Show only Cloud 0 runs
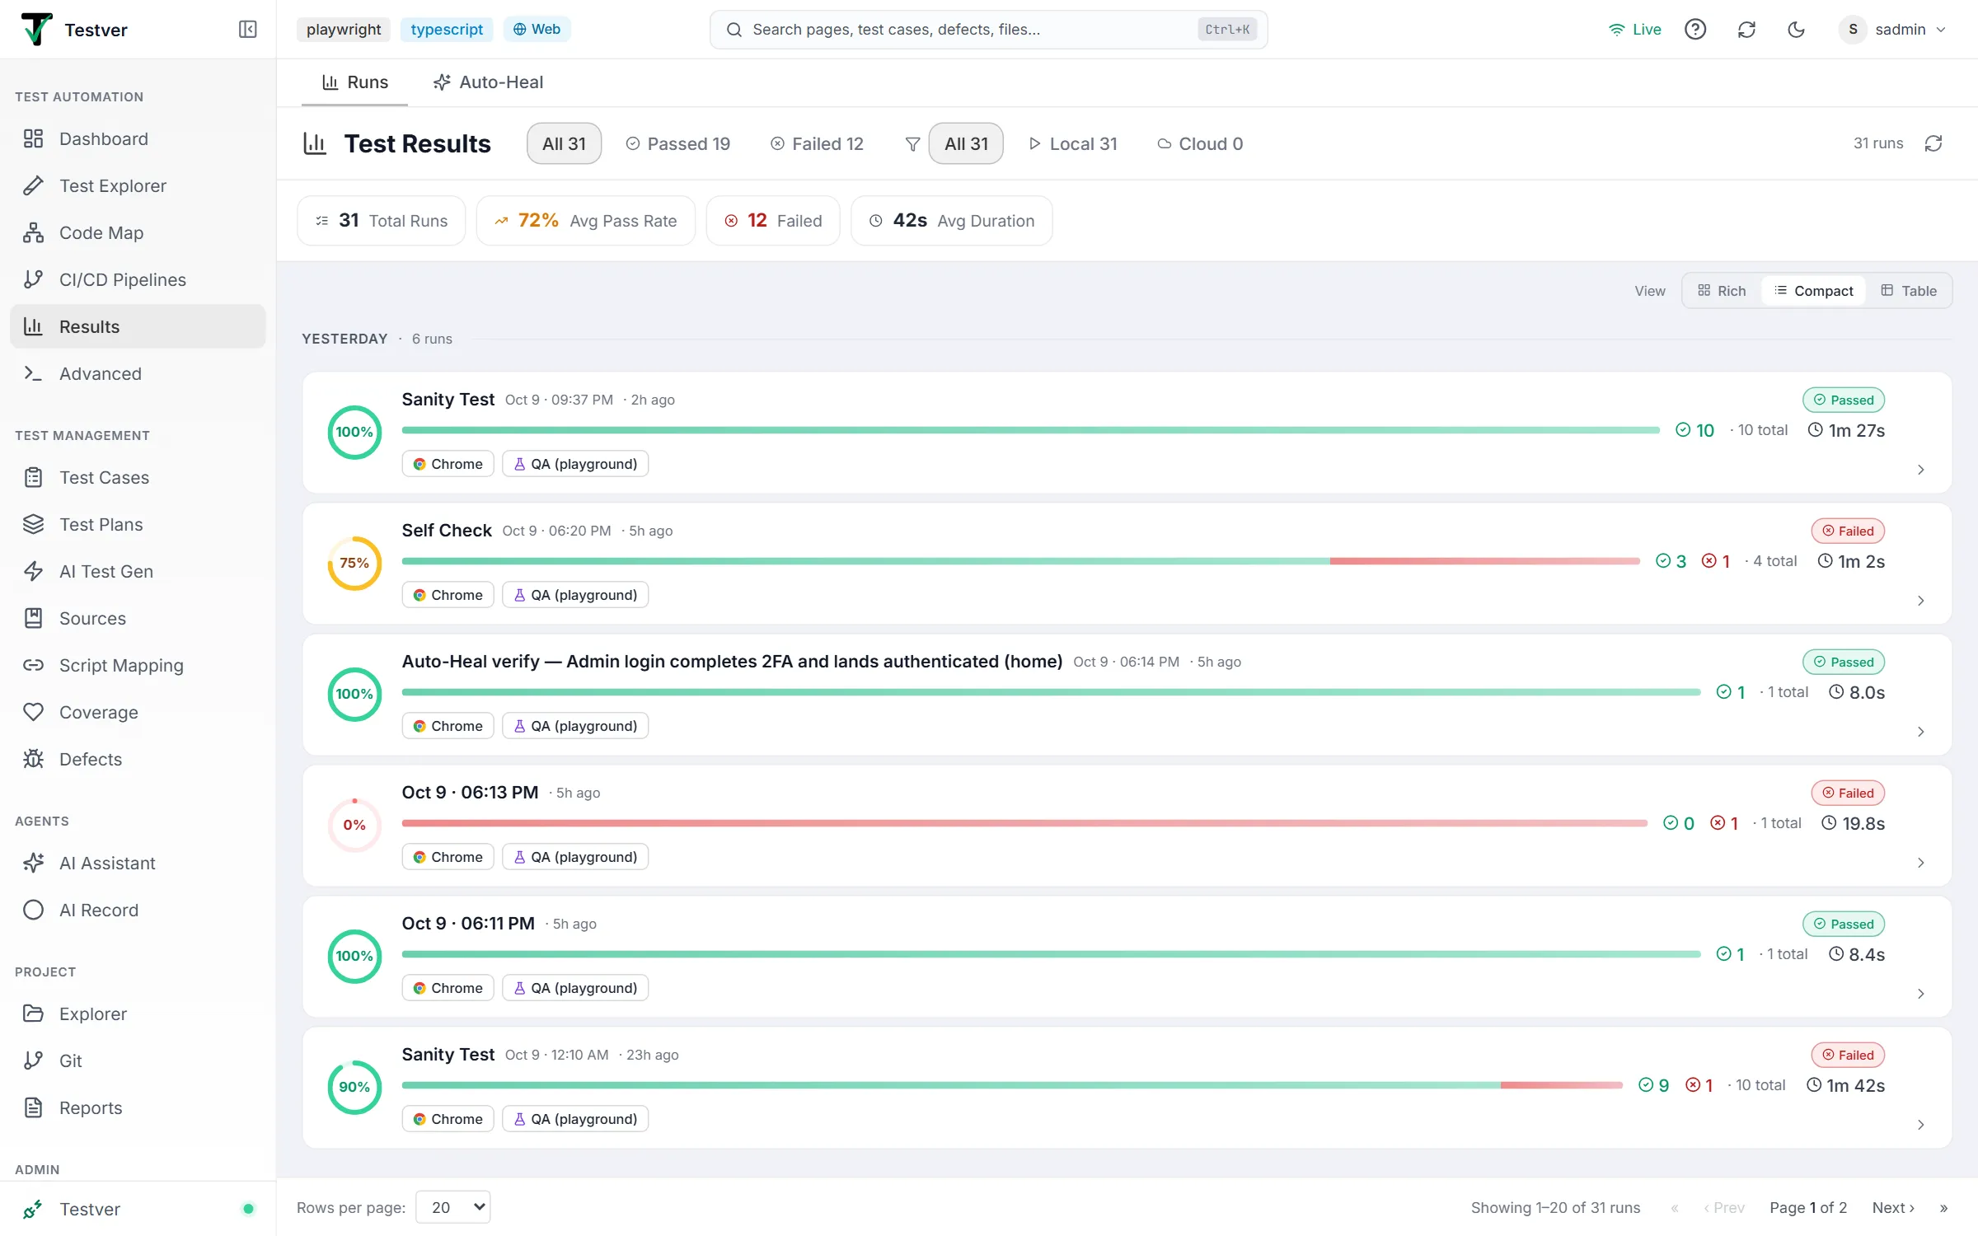Image resolution: width=1978 pixels, height=1236 pixels. 1200,143
